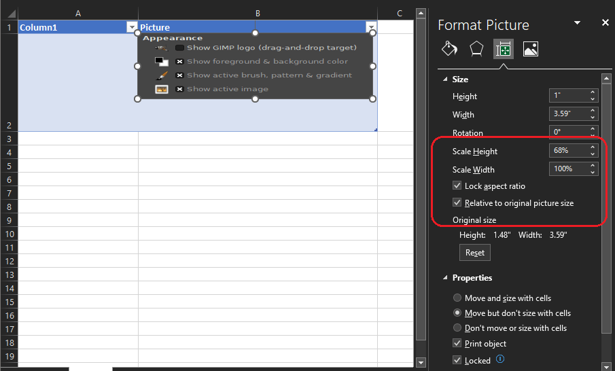615x371 pixels.
Task: Open the Picture column filter dropdown
Action: [x=371, y=26]
